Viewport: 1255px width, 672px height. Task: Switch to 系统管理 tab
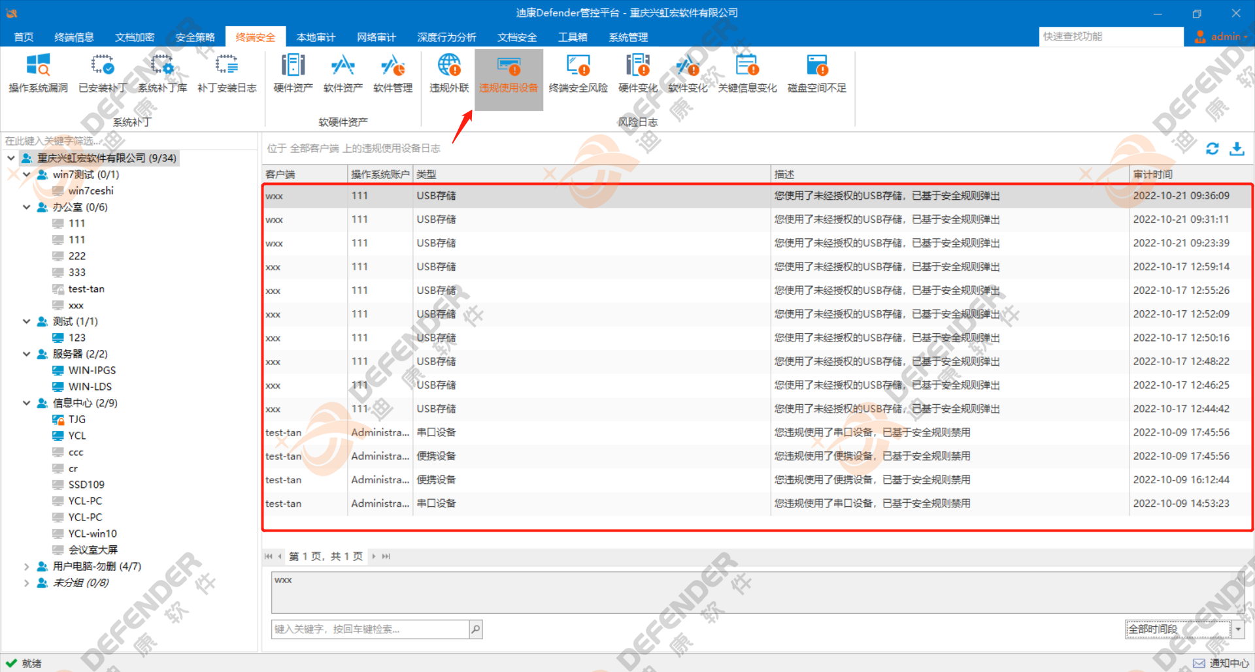[628, 37]
